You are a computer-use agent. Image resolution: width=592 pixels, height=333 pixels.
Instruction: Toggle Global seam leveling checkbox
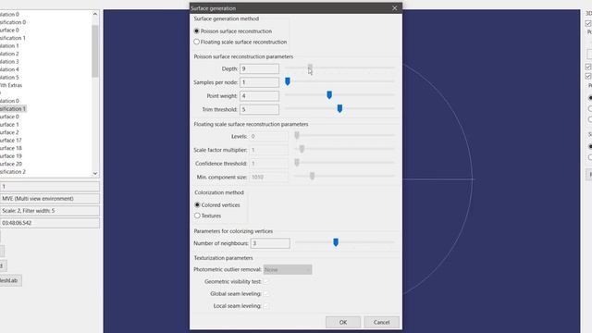tap(265, 294)
